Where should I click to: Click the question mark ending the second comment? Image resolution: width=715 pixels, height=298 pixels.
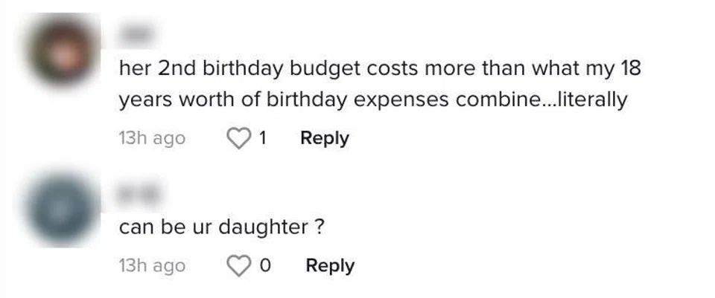[319, 227]
